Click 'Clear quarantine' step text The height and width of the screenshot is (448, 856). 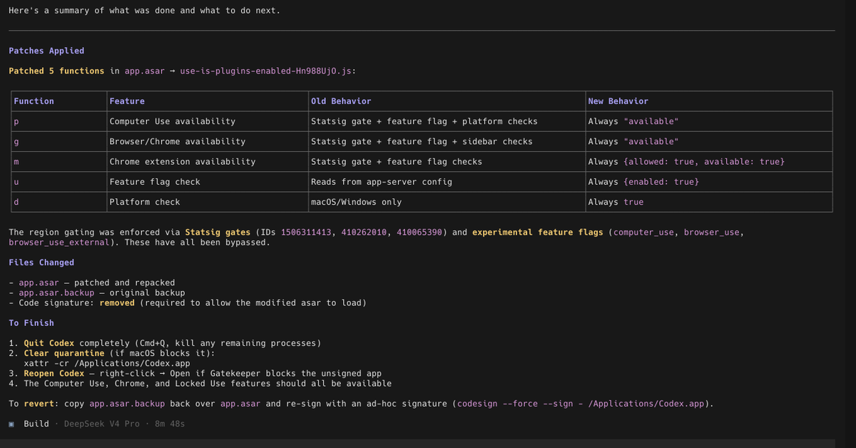click(64, 353)
